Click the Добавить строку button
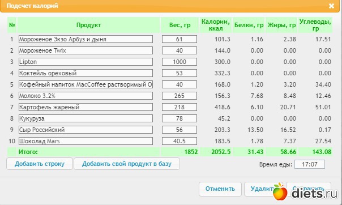This screenshot has height=205, width=342. click(x=40, y=164)
